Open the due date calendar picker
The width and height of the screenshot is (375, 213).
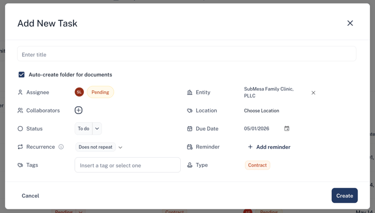(x=287, y=129)
